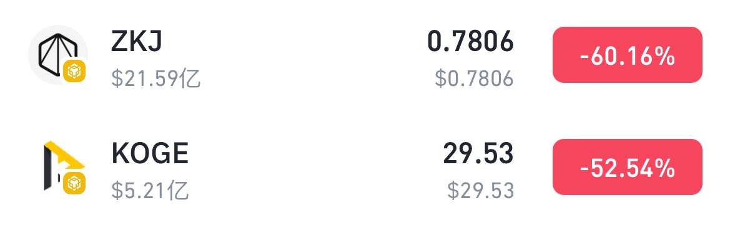Toggle the red -60.16% change badge
Viewport: 730px width, 228px height.
click(627, 55)
